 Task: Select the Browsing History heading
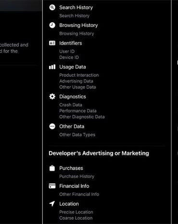[x=78, y=25]
